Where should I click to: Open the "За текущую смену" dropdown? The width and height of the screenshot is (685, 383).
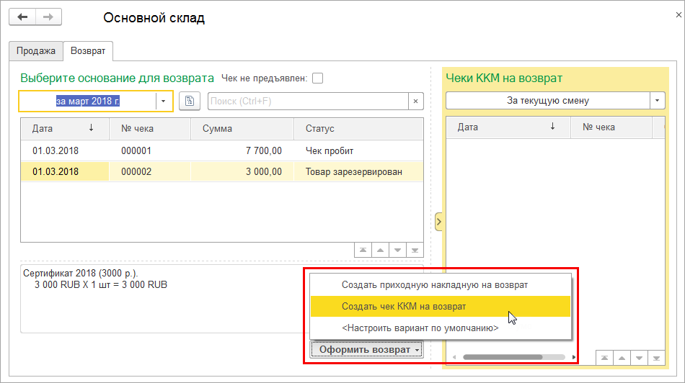[657, 101]
